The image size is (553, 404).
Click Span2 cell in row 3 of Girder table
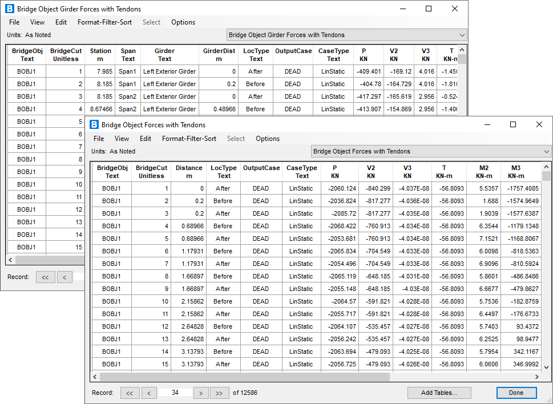point(128,96)
